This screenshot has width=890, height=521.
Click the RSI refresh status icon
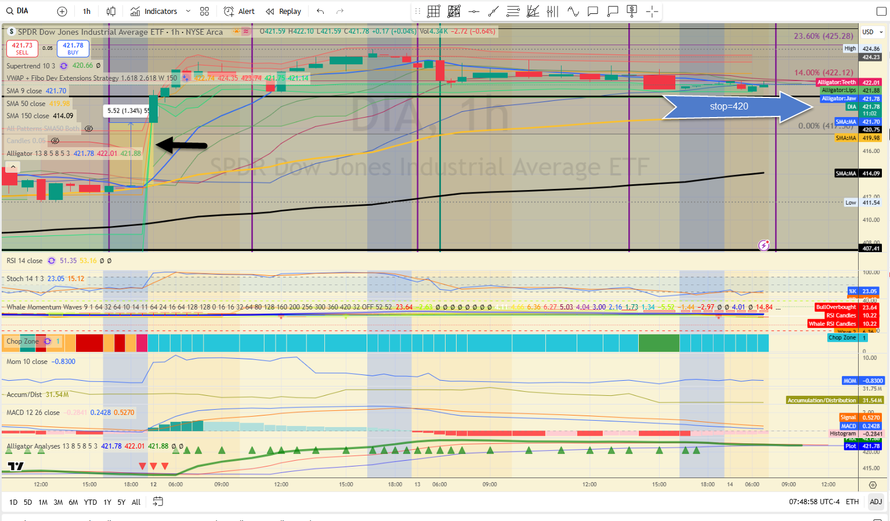[x=52, y=261]
